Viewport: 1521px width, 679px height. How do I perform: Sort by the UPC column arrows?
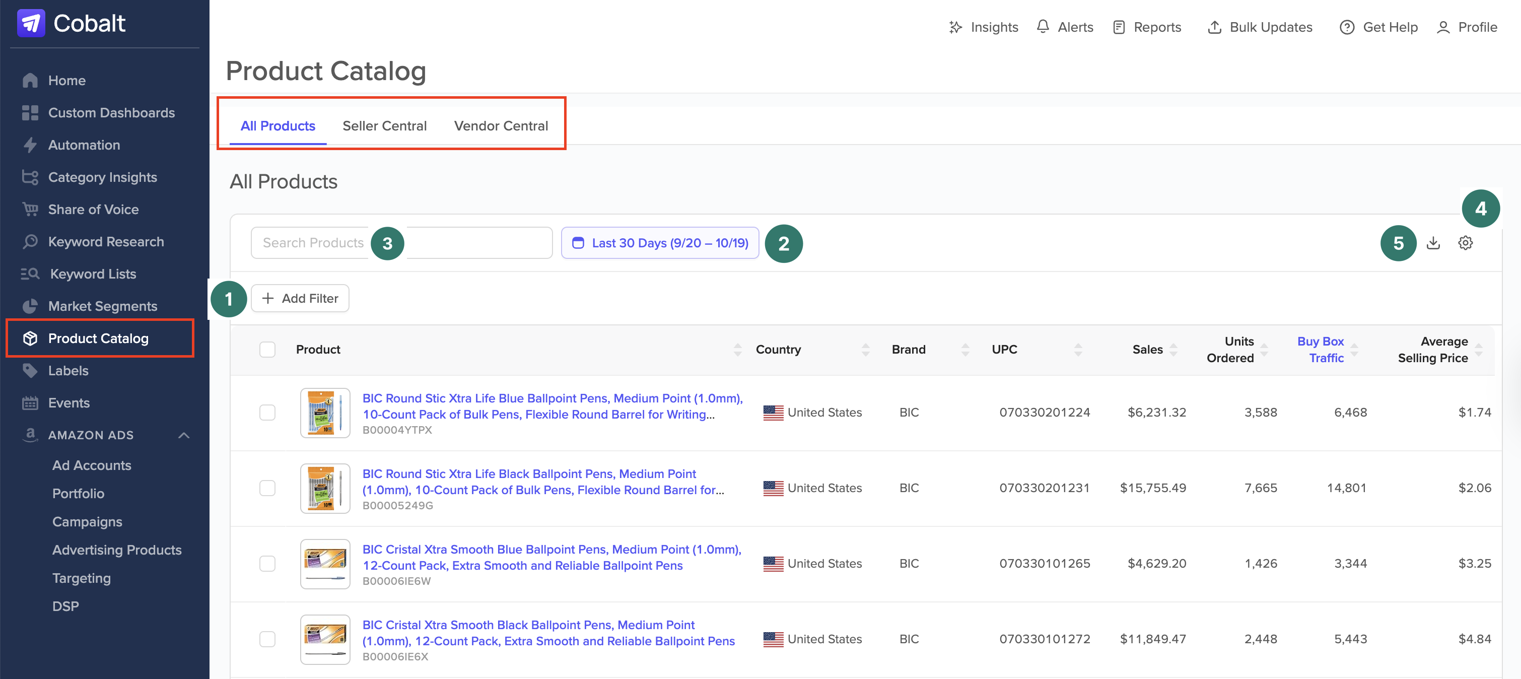point(1078,350)
